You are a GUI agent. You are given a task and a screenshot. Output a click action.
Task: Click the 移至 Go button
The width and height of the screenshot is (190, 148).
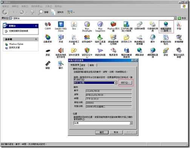[x=182, y=18]
